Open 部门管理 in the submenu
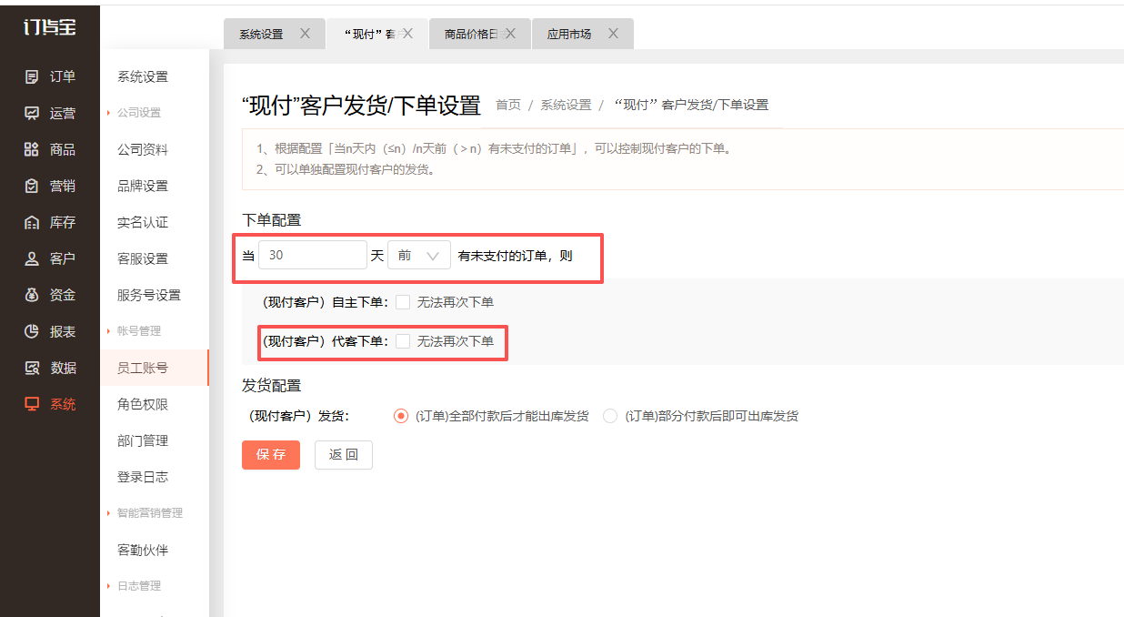The height and width of the screenshot is (617, 1124). (143, 441)
